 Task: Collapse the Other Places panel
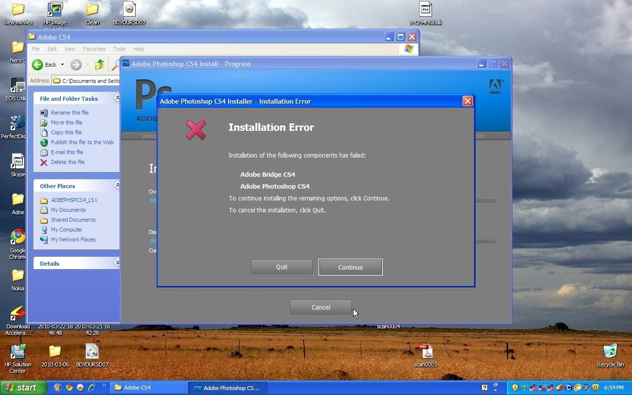pyautogui.click(x=117, y=185)
